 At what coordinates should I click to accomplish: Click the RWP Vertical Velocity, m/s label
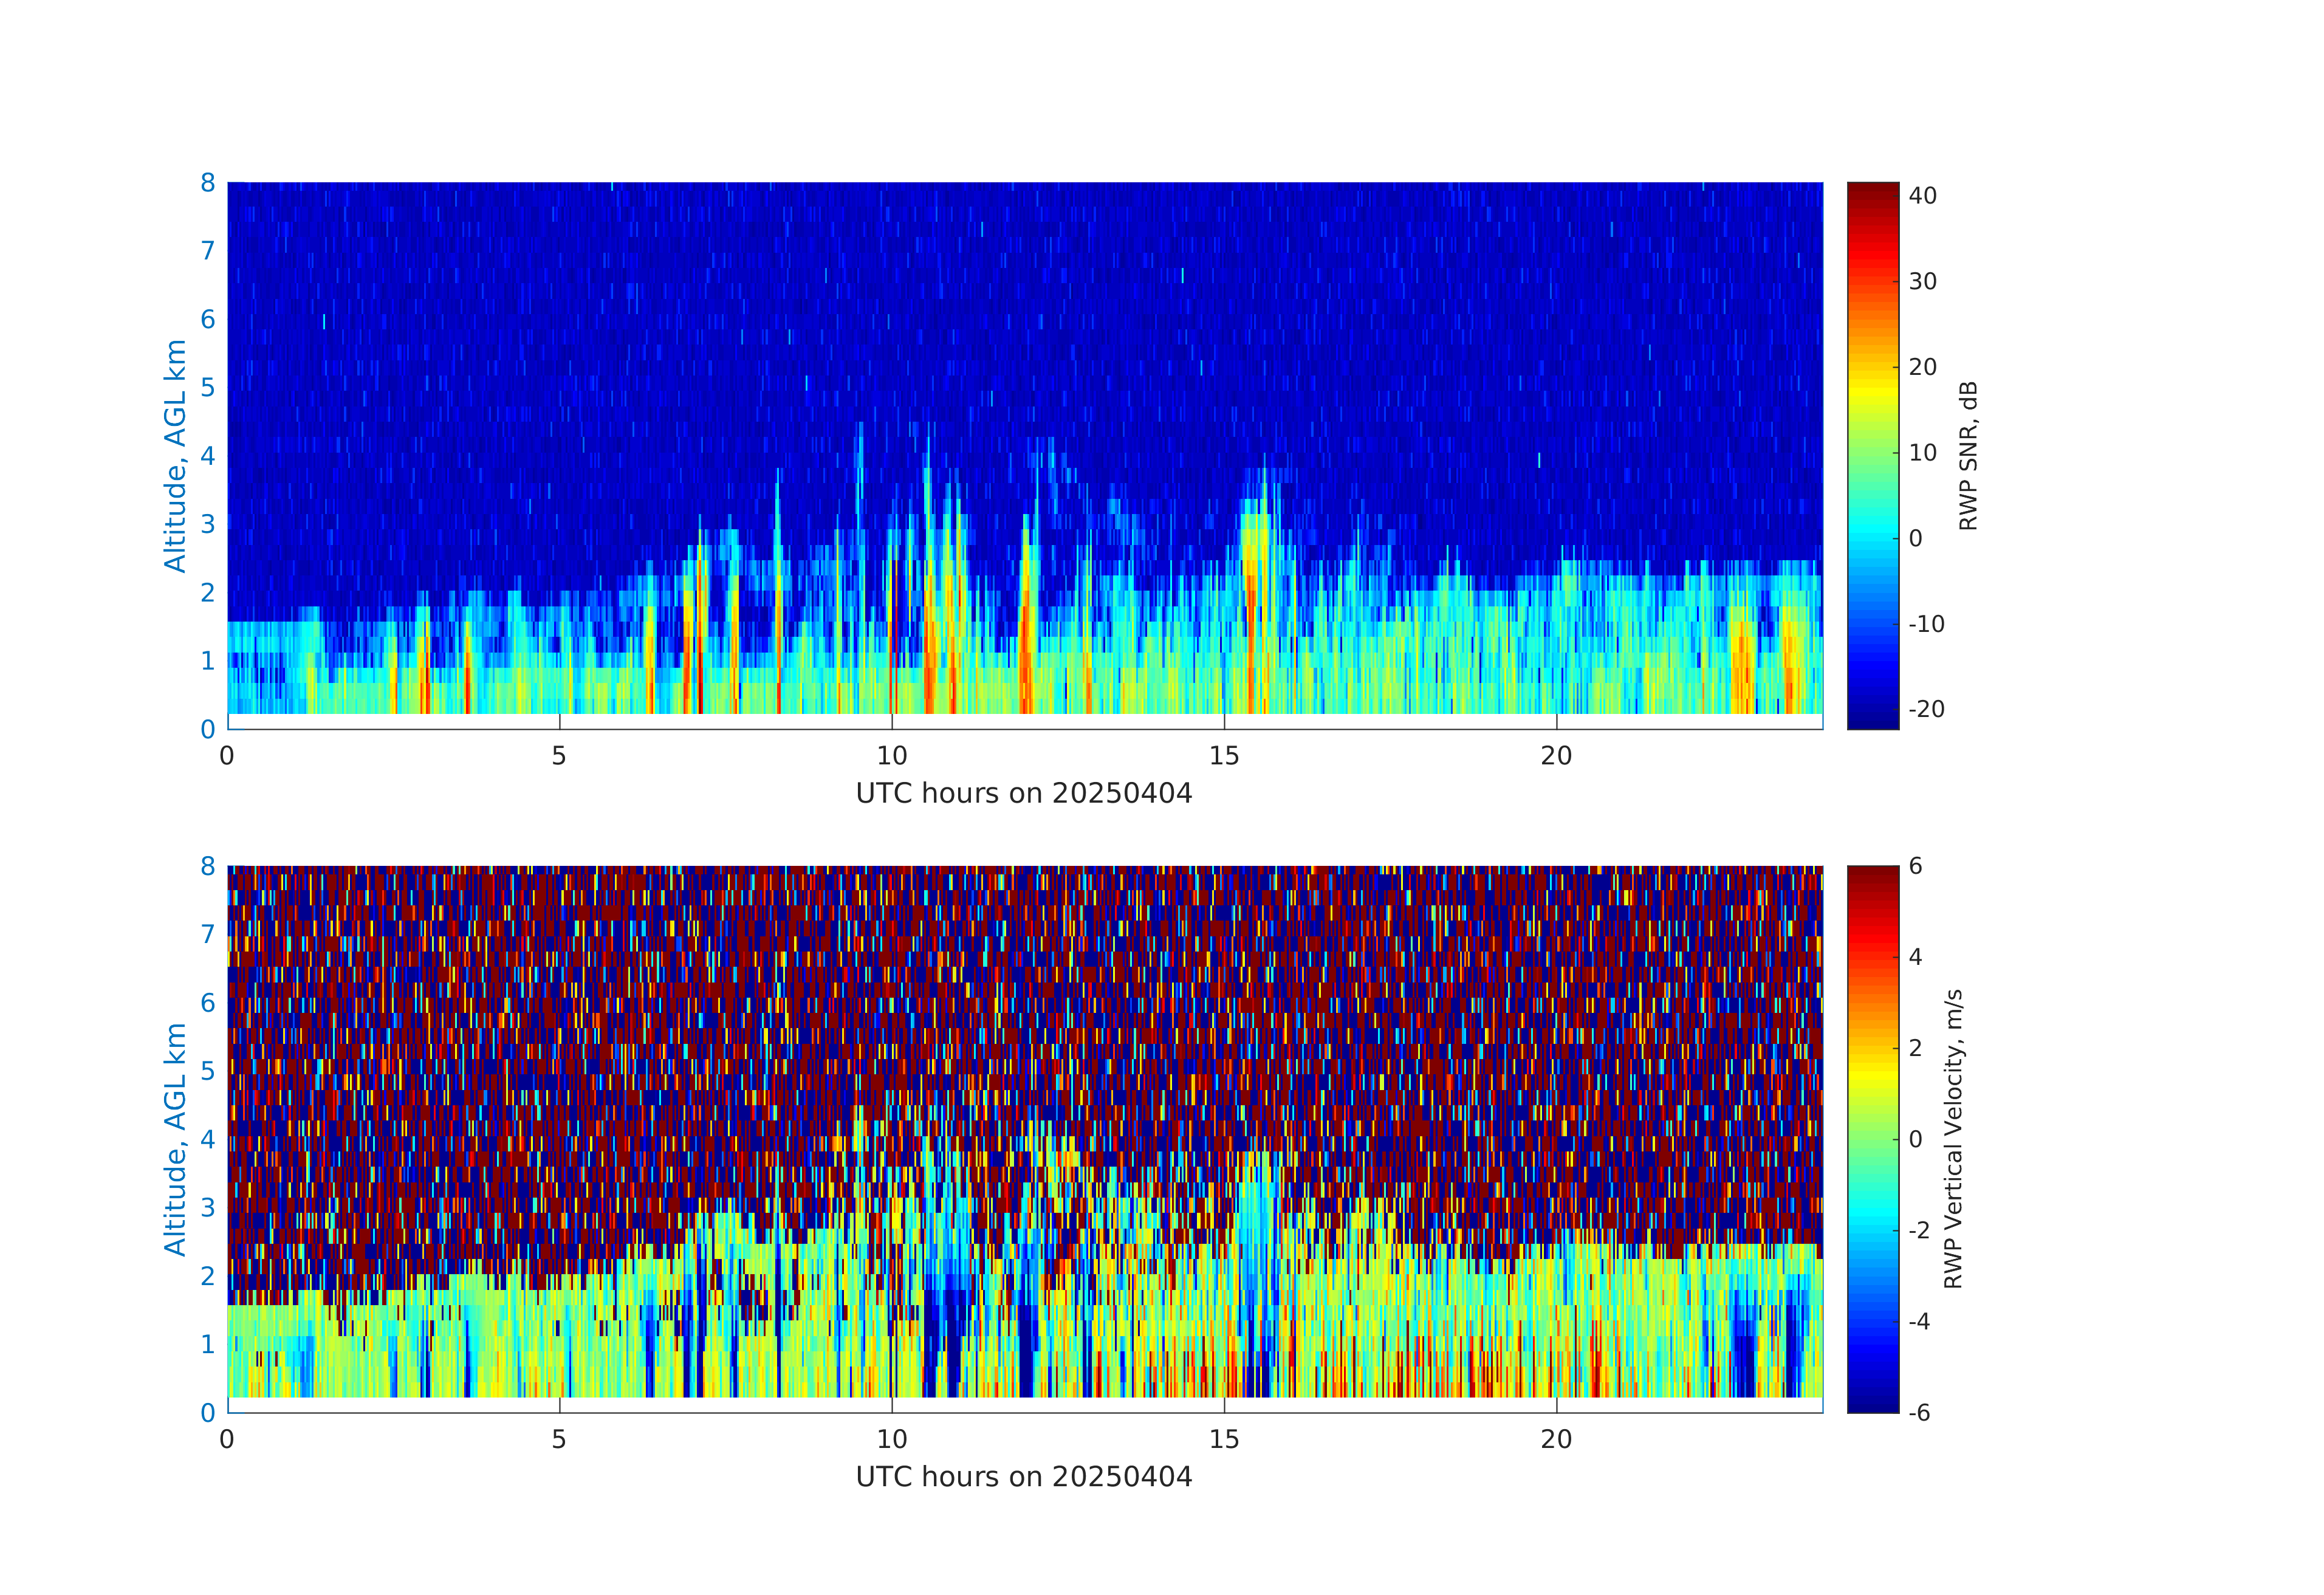(x=1953, y=1138)
